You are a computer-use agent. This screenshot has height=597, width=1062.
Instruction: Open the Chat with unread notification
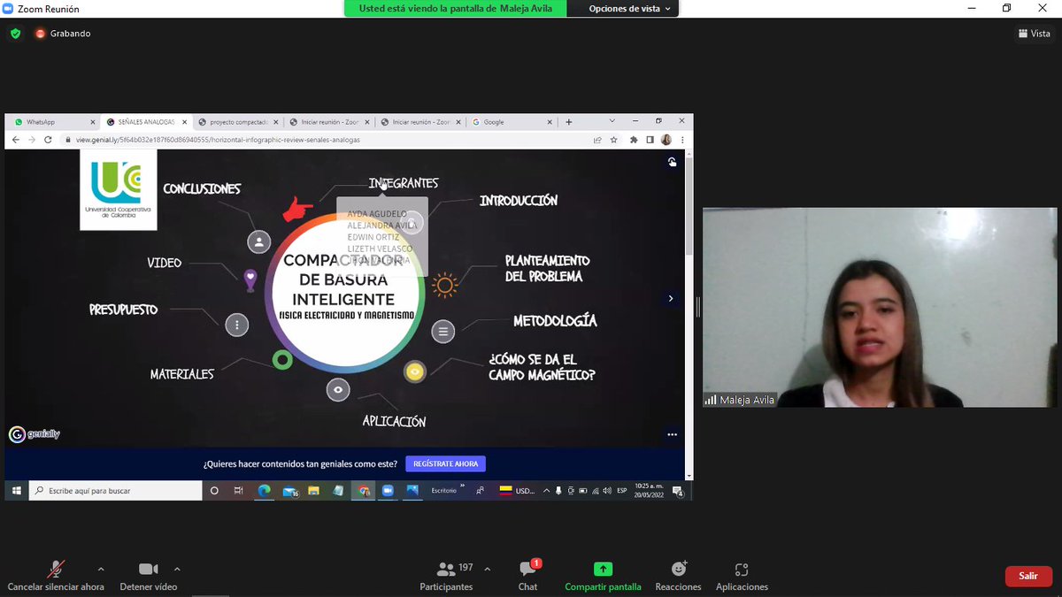click(527, 575)
